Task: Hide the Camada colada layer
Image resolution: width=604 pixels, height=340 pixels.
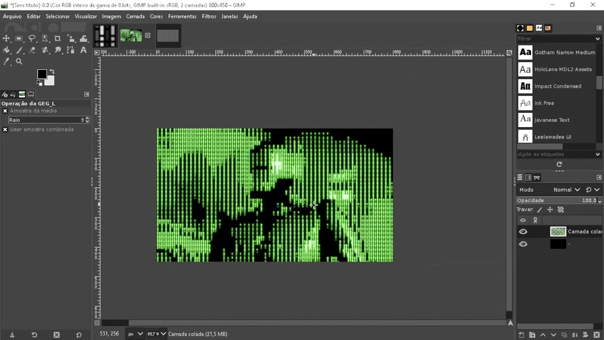Action: point(523,231)
